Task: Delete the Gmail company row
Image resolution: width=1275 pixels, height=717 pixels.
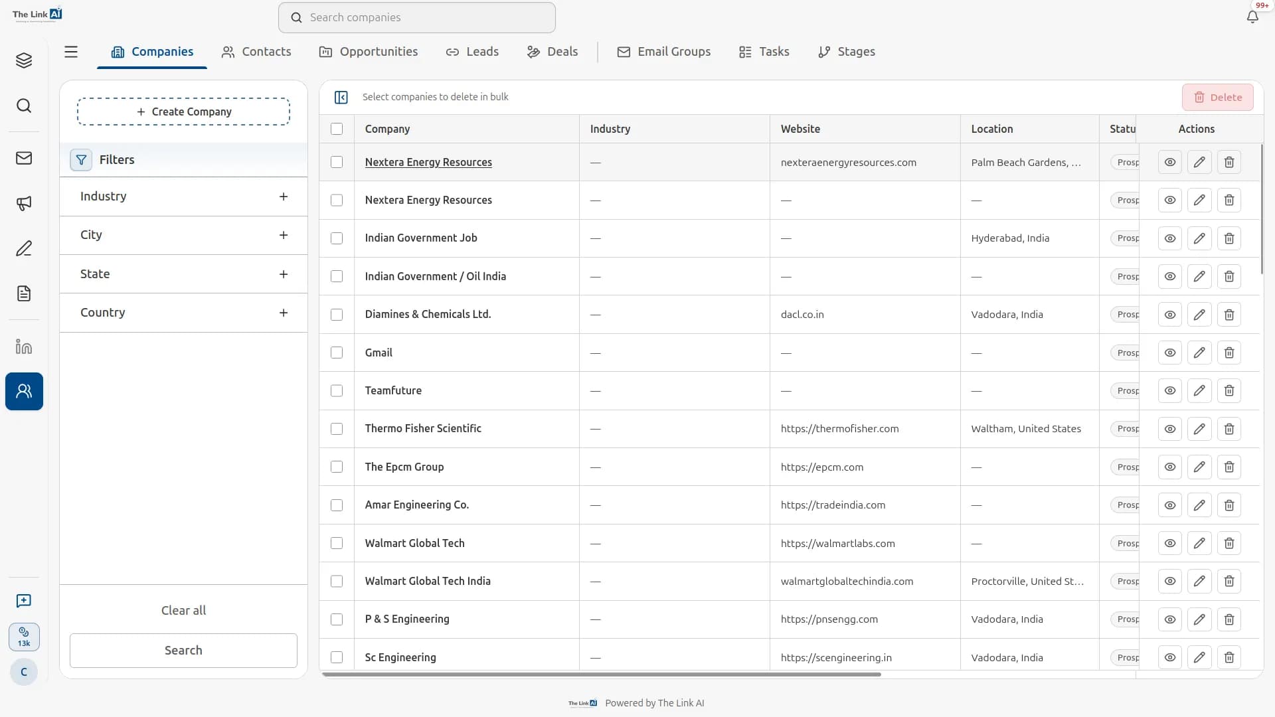Action: 1229,353
